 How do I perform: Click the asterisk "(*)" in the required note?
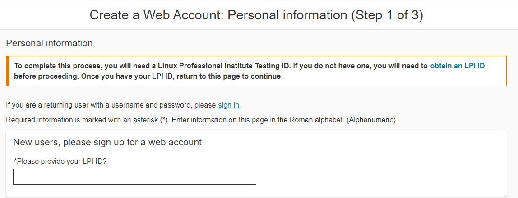[164, 120]
